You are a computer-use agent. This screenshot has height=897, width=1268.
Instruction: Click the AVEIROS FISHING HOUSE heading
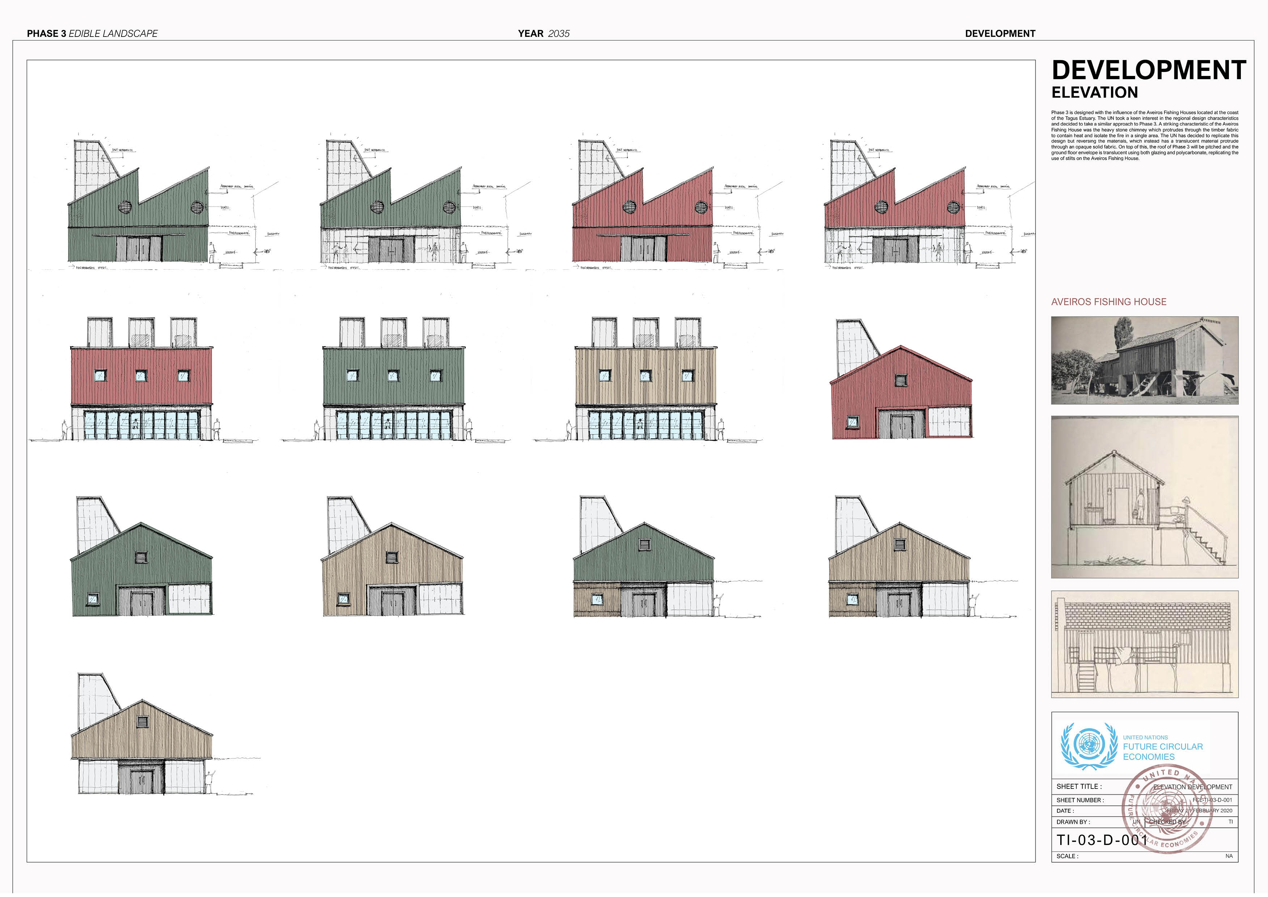coord(1108,302)
